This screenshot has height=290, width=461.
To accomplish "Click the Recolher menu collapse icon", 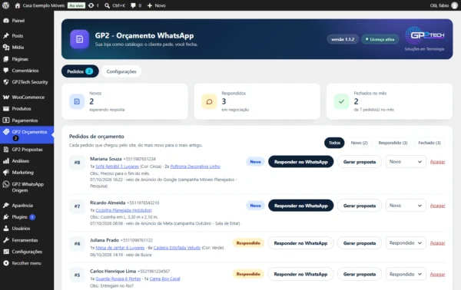I will (x=6, y=263).
